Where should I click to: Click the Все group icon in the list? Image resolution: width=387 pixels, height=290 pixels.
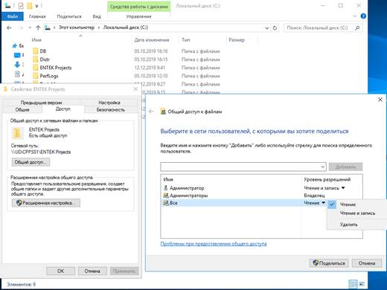click(x=166, y=203)
